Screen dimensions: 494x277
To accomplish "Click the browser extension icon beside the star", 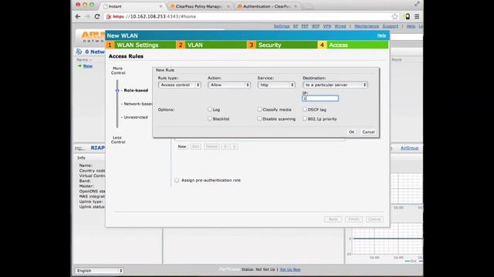I will [x=407, y=17].
